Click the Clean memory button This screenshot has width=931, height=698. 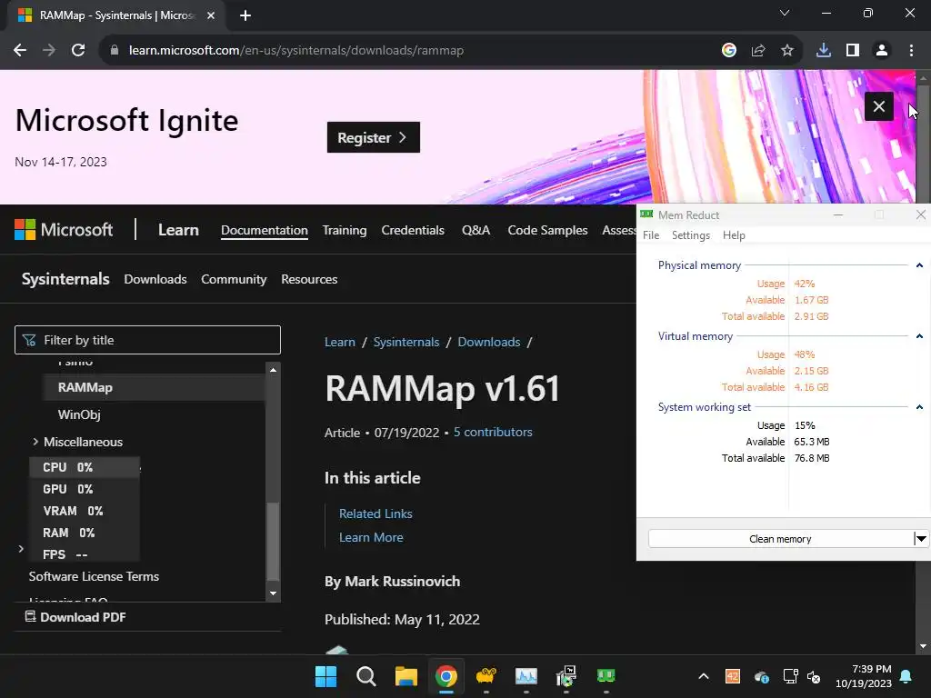[780, 539]
